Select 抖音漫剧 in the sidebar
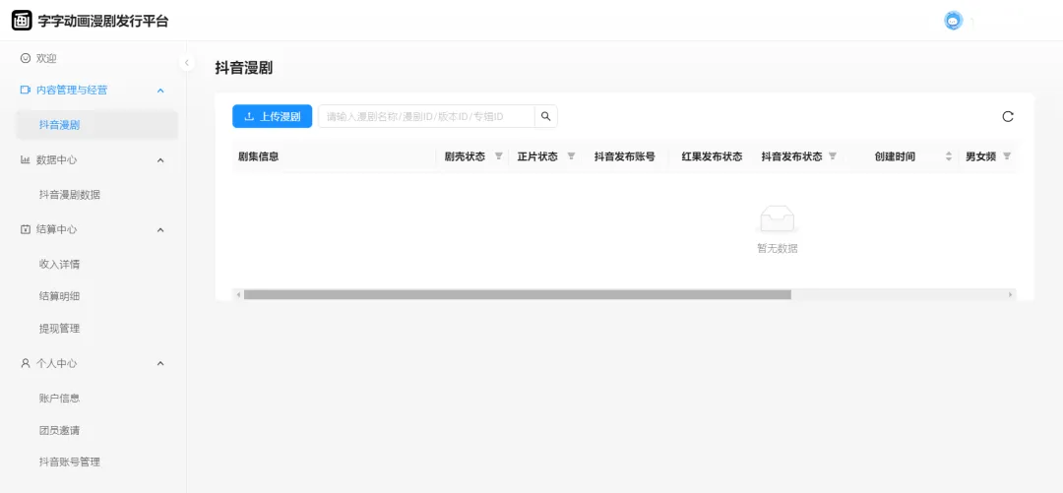Screen dimensions: 1063x493 click(96, 125)
